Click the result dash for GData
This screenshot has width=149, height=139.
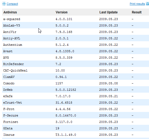pyautogui.click(x=133, y=129)
